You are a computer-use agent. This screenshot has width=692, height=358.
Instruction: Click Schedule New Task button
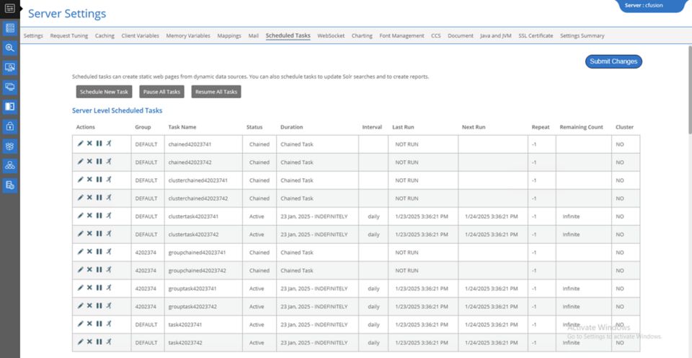point(104,92)
